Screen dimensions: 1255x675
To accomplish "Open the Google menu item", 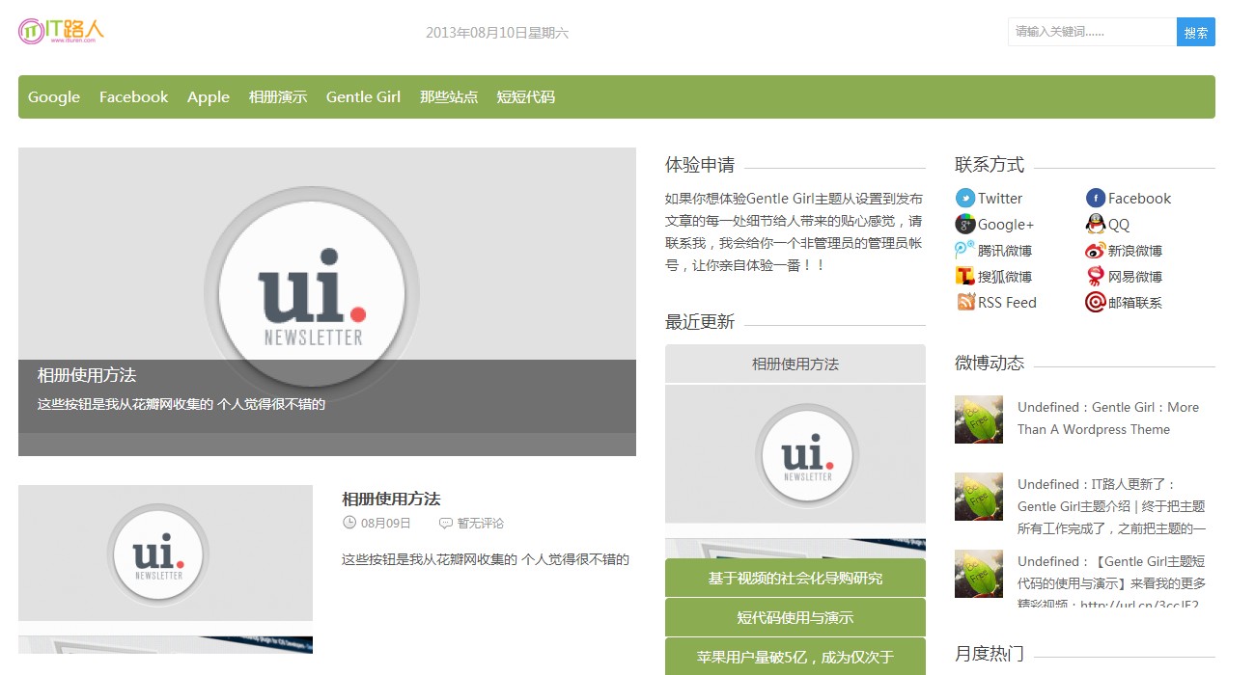I will [54, 96].
